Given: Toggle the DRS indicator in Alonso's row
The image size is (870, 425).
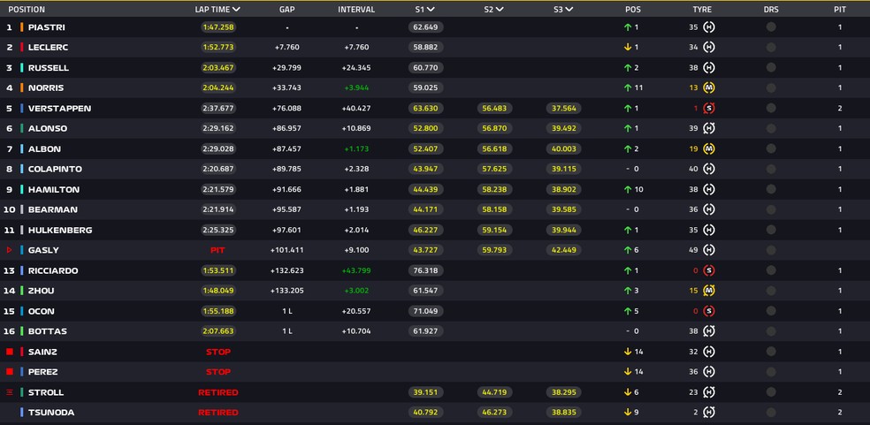Looking at the screenshot, I should click(771, 128).
